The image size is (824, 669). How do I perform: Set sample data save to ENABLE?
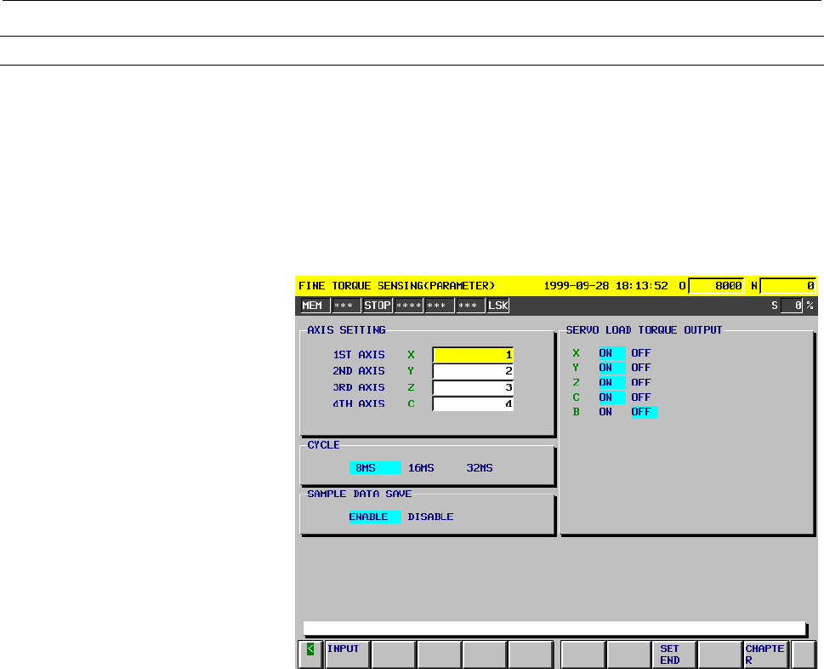tap(375, 517)
